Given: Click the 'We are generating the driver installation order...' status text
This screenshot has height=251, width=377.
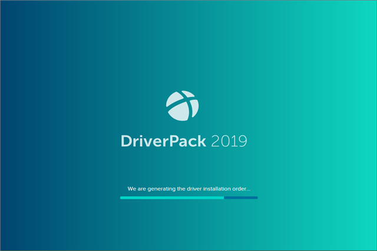Looking at the screenshot, I should click(189, 189).
